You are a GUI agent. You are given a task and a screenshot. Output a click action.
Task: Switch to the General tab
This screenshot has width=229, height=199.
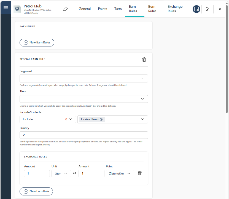click(85, 9)
